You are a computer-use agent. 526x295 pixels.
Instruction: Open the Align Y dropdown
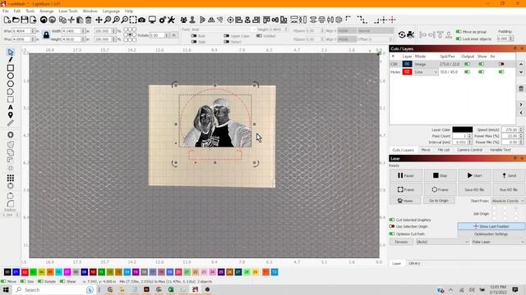coord(347,39)
